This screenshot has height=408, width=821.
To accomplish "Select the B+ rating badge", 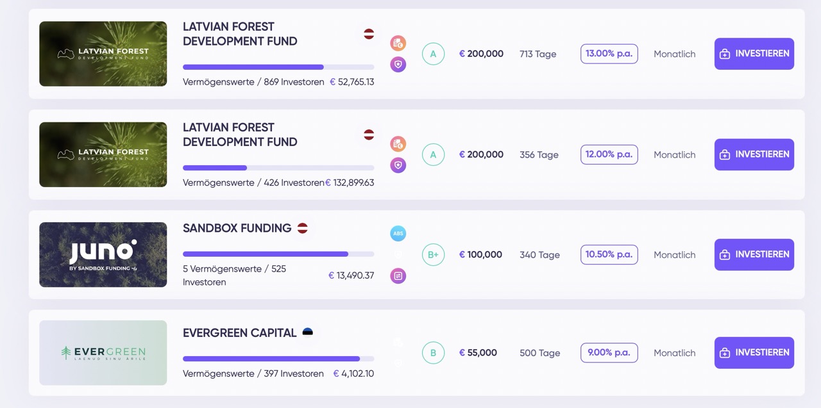I will [x=433, y=255].
